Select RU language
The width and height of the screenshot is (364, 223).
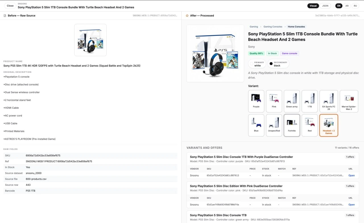click(355, 6)
